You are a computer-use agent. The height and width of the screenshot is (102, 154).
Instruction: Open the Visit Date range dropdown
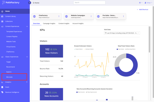122,33
